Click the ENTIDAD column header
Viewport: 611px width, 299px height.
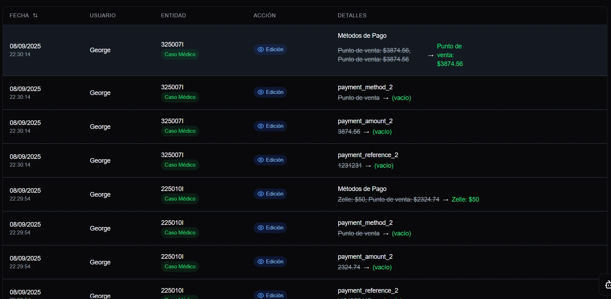[x=173, y=16]
